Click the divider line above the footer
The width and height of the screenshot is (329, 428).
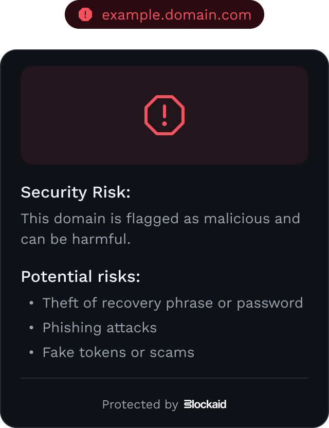(164, 378)
